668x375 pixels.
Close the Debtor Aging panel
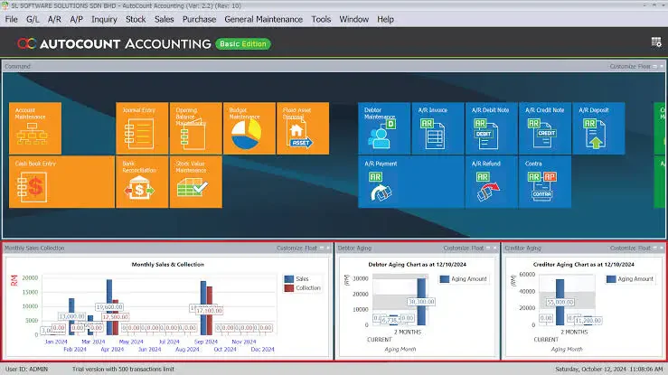pyautogui.click(x=494, y=248)
